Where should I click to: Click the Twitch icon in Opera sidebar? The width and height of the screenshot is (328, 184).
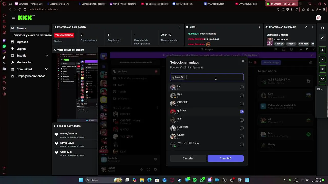point(4,41)
